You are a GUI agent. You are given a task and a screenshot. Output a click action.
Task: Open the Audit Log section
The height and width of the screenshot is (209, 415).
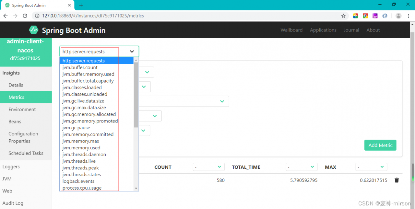[x=26, y=203]
